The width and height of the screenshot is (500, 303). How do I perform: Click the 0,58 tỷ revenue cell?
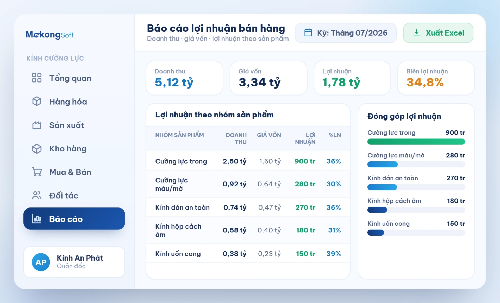(x=234, y=230)
